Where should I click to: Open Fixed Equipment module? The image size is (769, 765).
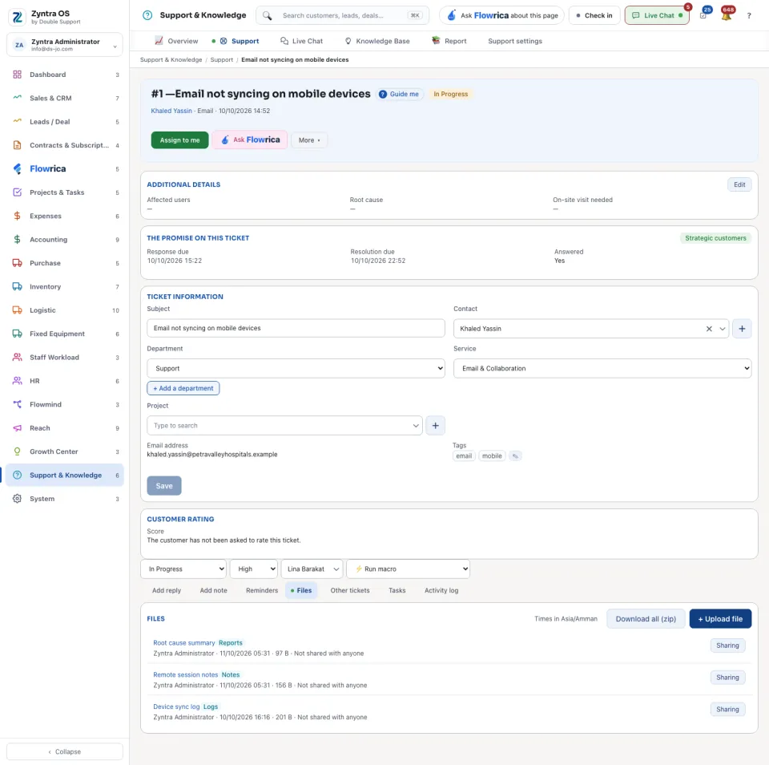(65, 334)
